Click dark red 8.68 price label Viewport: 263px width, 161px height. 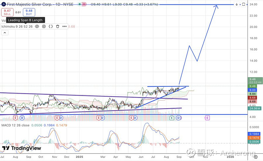[252, 98]
